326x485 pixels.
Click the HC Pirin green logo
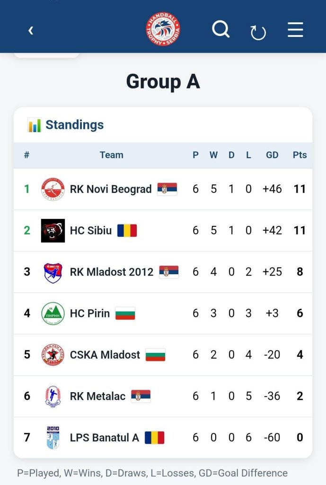click(53, 314)
